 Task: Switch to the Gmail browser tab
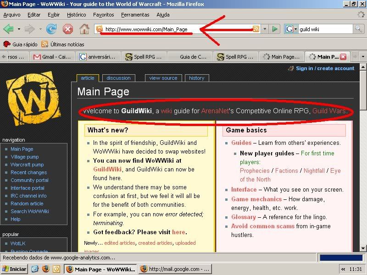click(51, 57)
